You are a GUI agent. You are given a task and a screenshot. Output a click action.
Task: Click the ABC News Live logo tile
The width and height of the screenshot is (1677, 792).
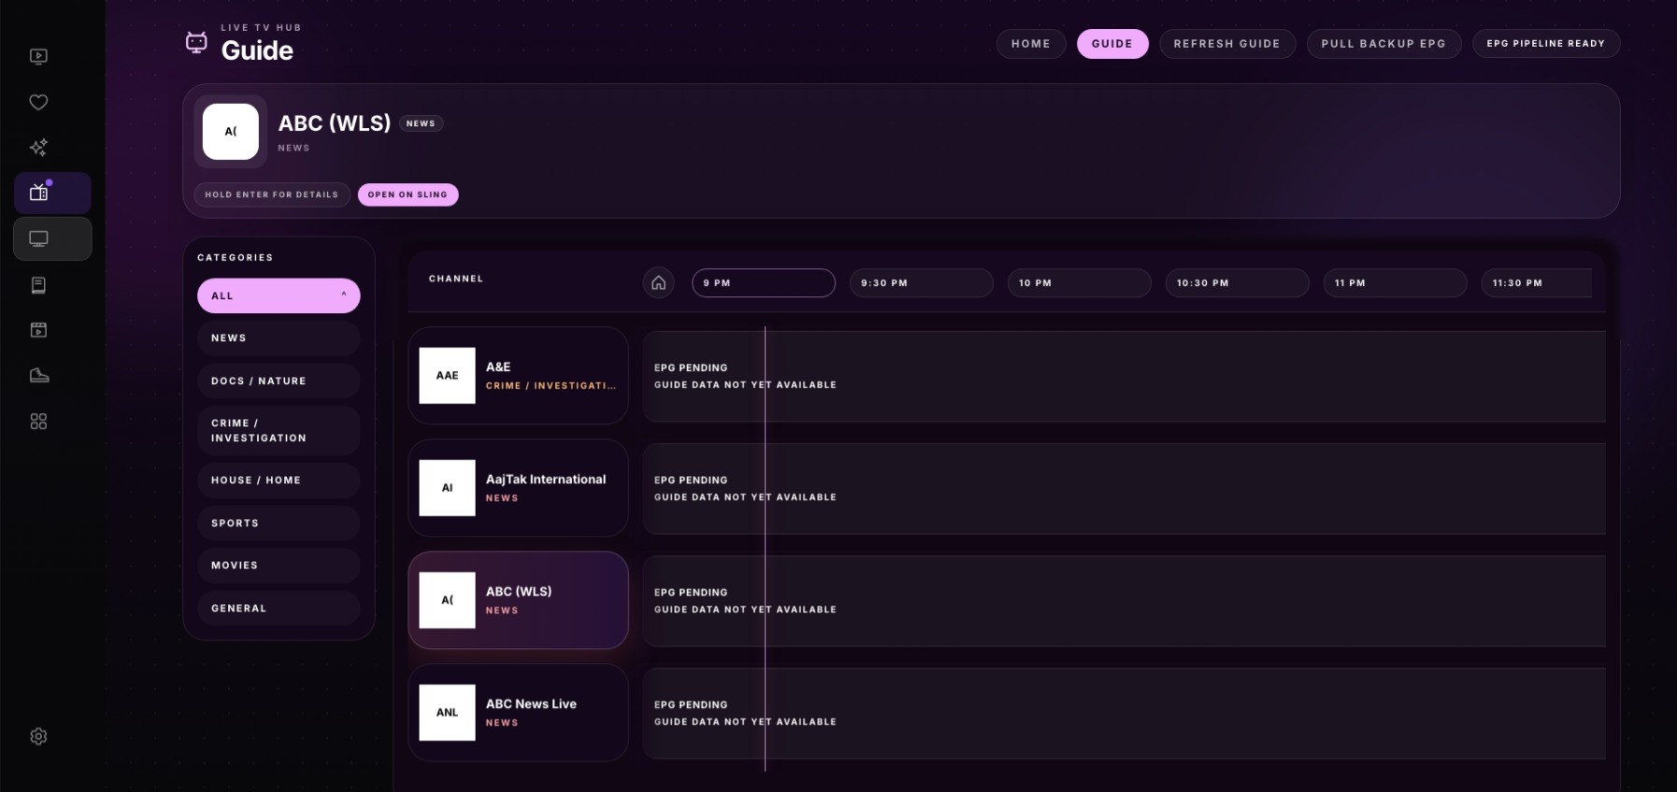[447, 713]
